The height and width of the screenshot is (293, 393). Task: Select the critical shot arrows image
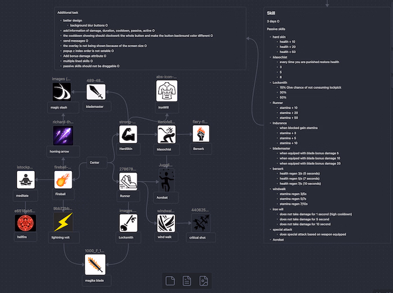201,223
